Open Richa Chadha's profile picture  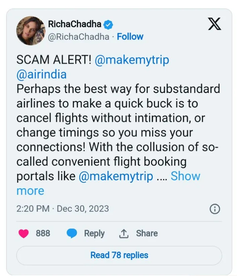pyautogui.click(x=31, y=31)
